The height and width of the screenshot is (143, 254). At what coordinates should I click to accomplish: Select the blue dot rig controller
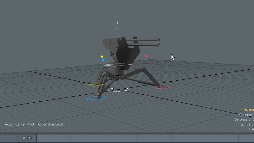(x=103, y=60)
